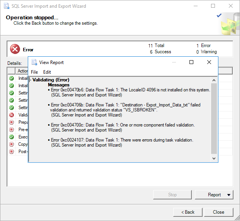Minimize the Import and Export Wizard window

pyautogui.click(x=196, y=6)
